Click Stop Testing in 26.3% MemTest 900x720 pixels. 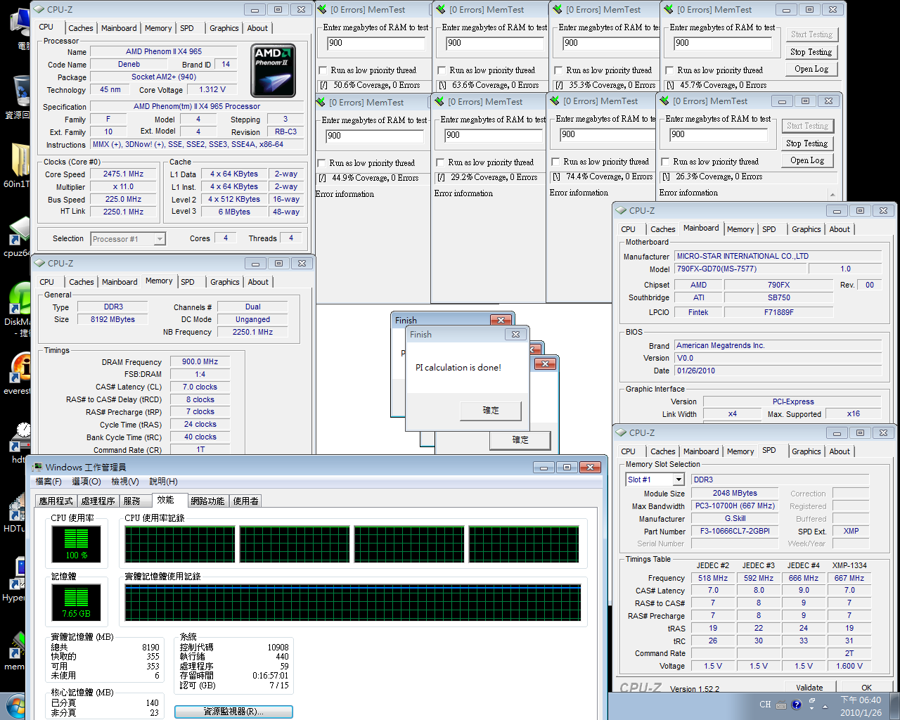(806, 143)
